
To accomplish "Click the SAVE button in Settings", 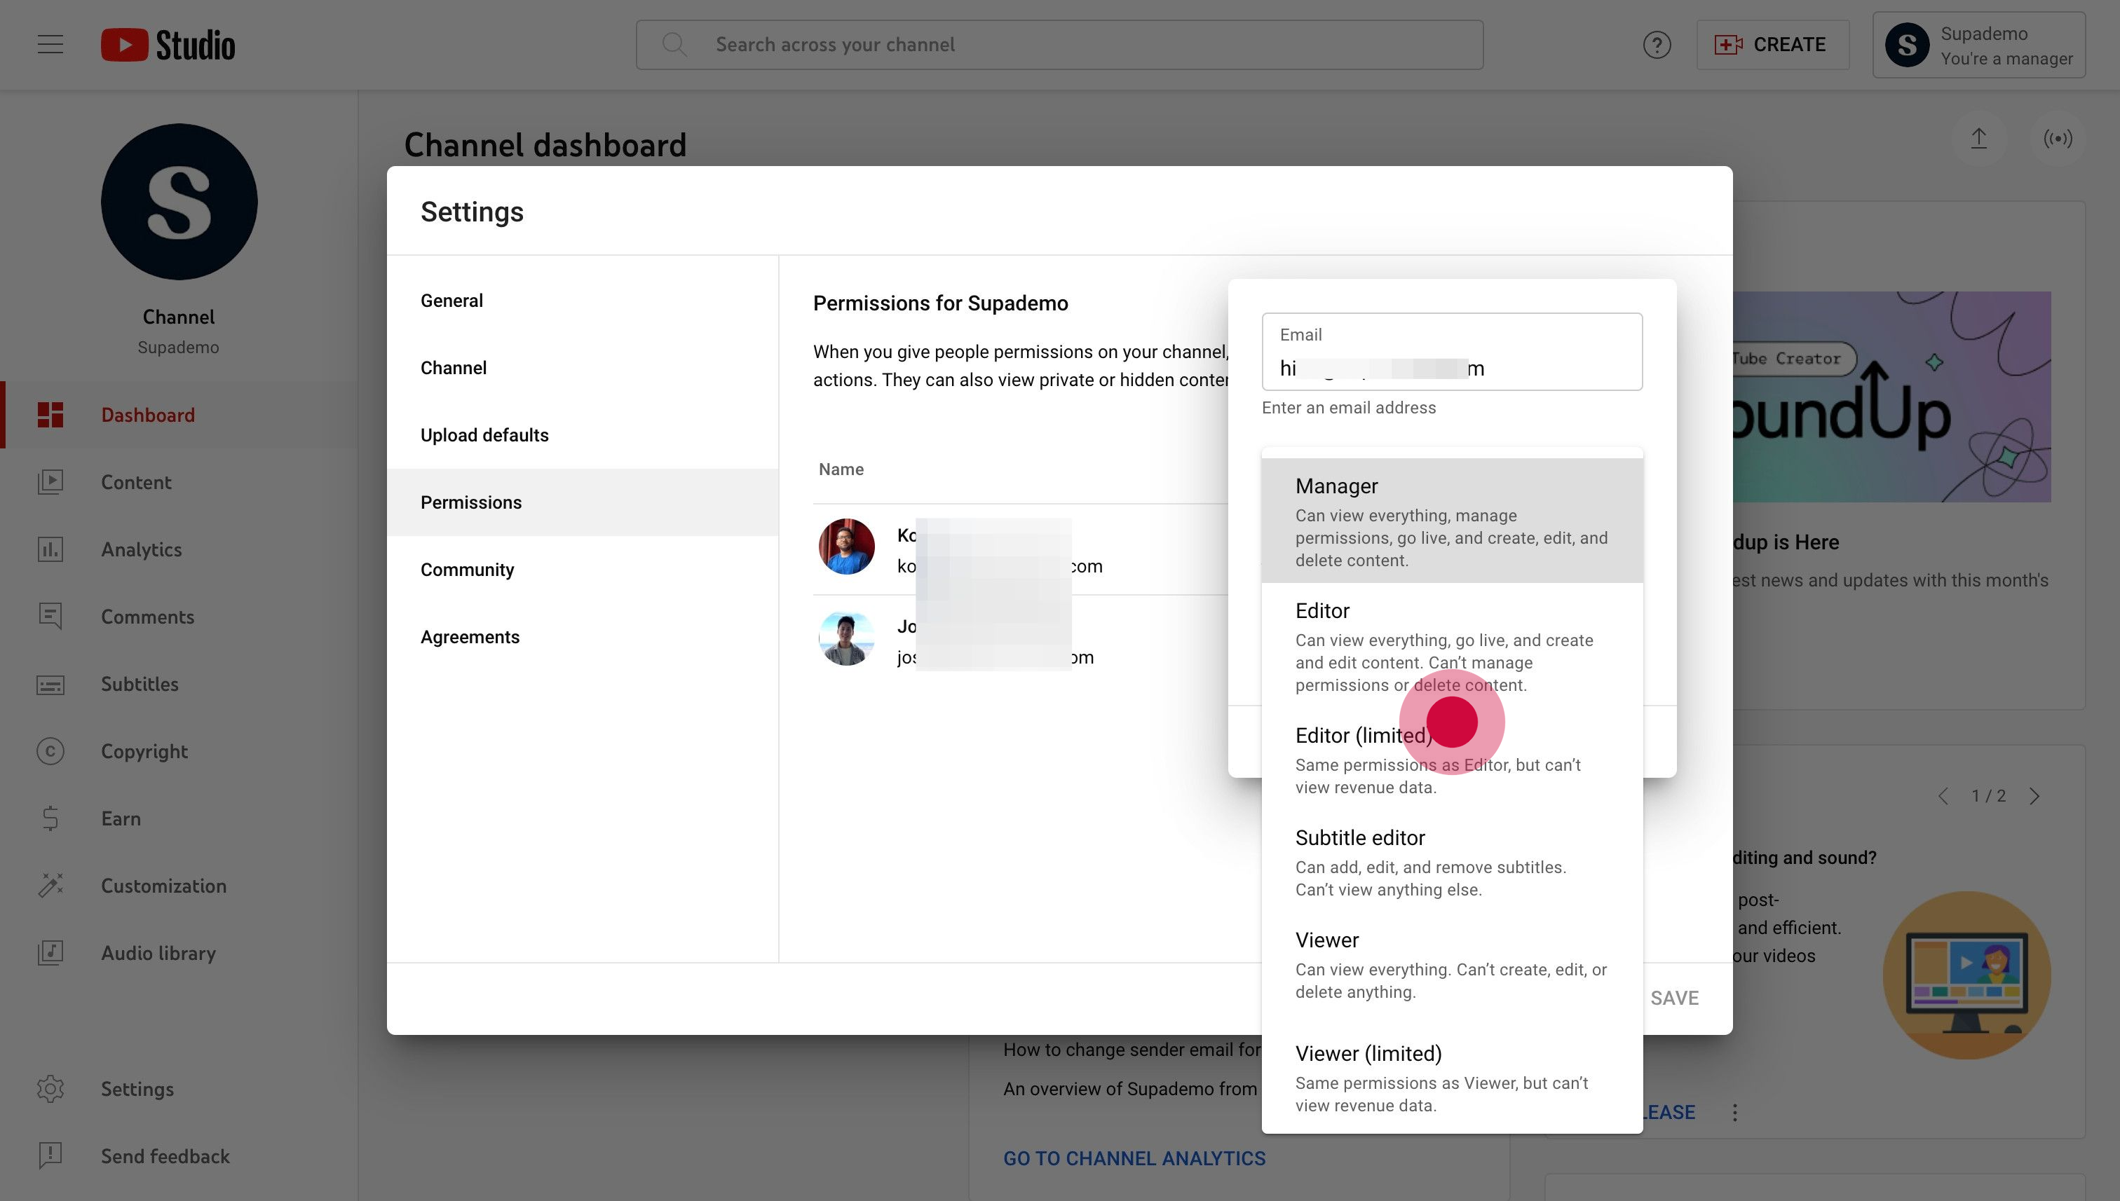I will 1673,998.
